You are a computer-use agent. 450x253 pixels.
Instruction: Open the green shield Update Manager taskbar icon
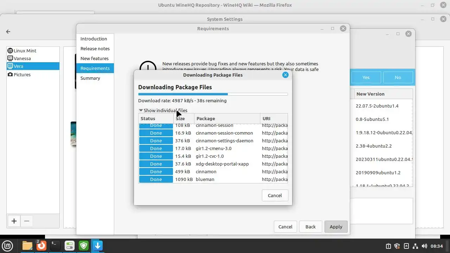(84, 245)
